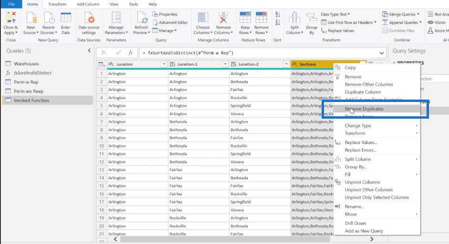Image resolution: width=449 pixels, height=244 pixels.
Task: Open the File tab
Action: (x=11, y=4)
